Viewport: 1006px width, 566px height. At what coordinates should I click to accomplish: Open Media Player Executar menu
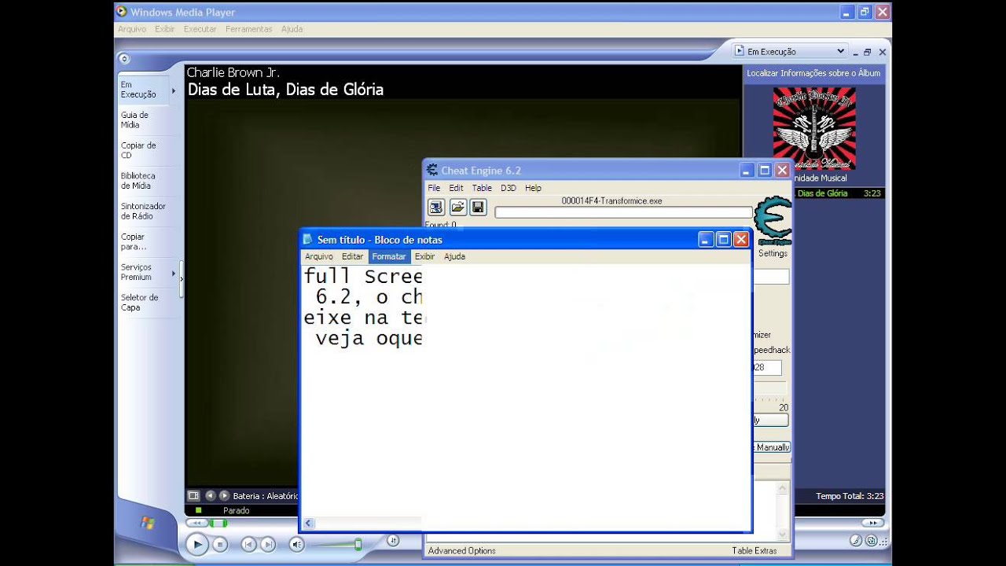coord(200,29)
